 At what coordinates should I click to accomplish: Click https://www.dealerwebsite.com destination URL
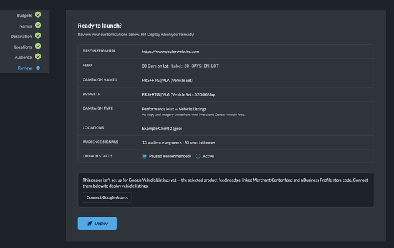tap(170, 52)
